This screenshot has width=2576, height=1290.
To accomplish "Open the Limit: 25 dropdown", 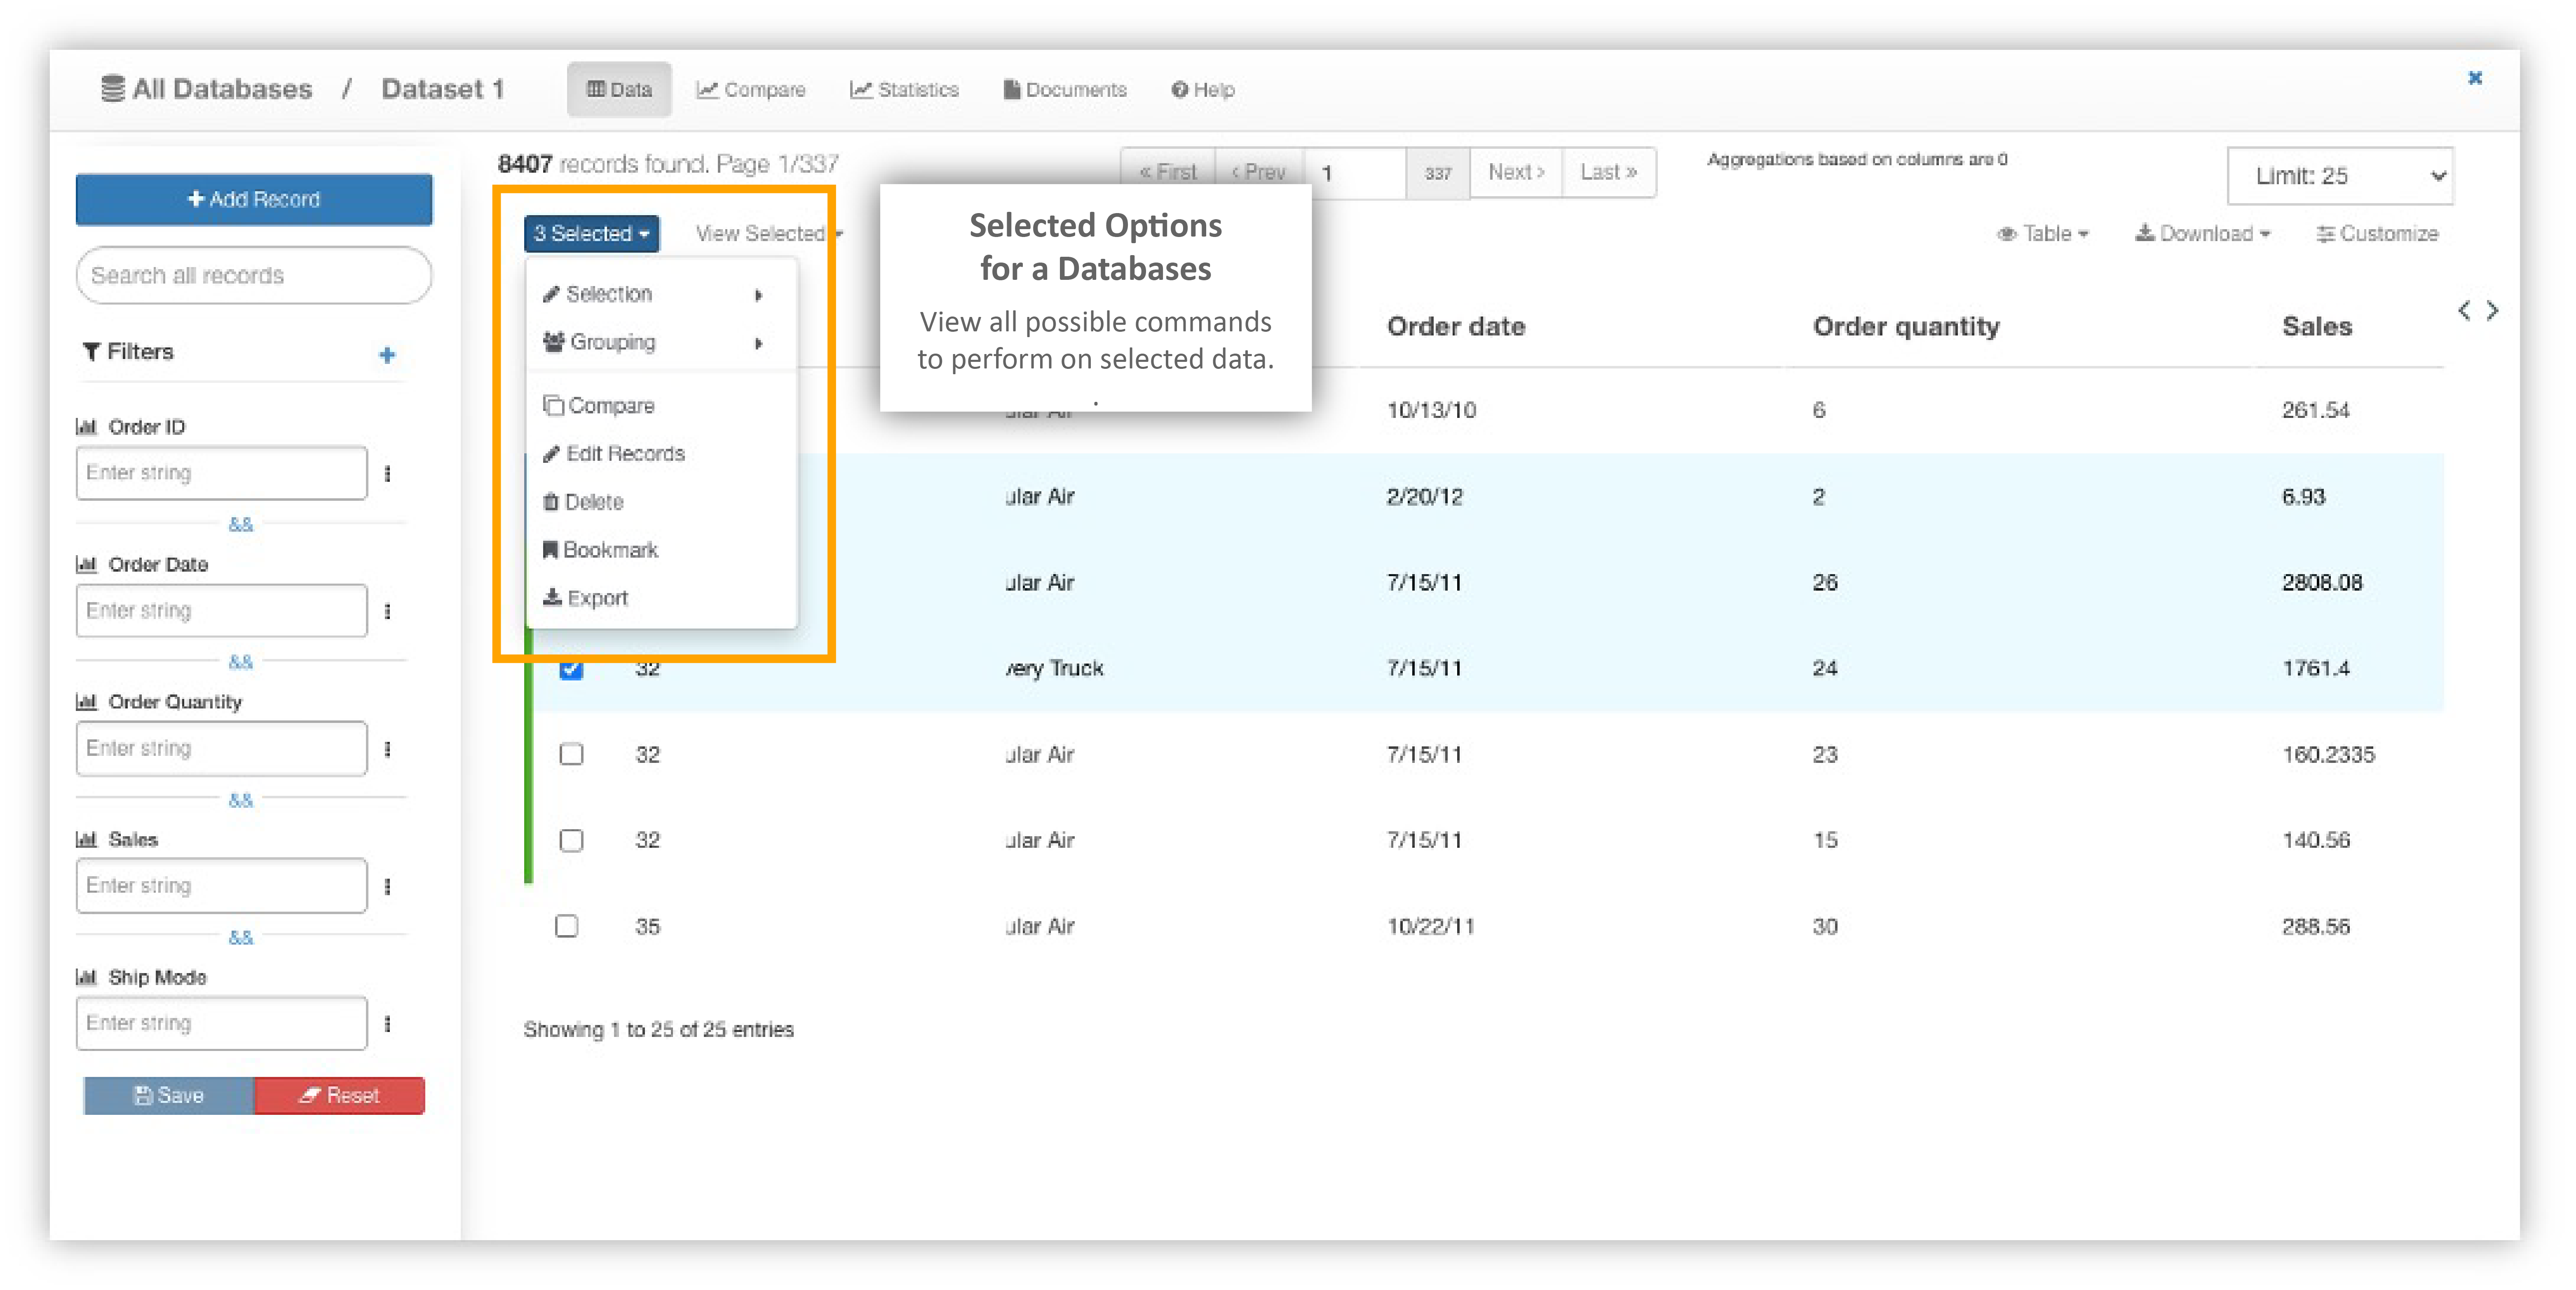I will pos(2340,176).
